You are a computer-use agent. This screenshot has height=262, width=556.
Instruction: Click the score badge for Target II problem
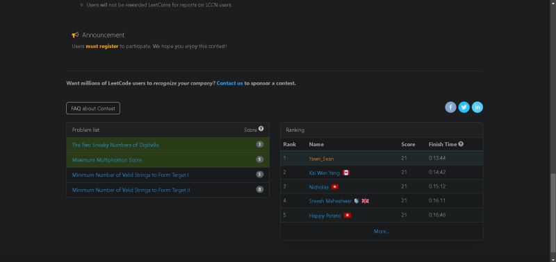260,189
